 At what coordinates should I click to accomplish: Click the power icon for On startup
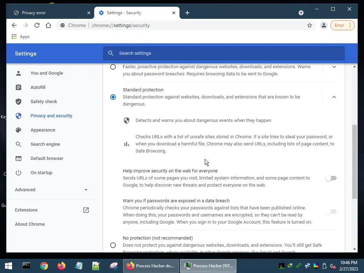pyautogui.click(x=18, y=173)
